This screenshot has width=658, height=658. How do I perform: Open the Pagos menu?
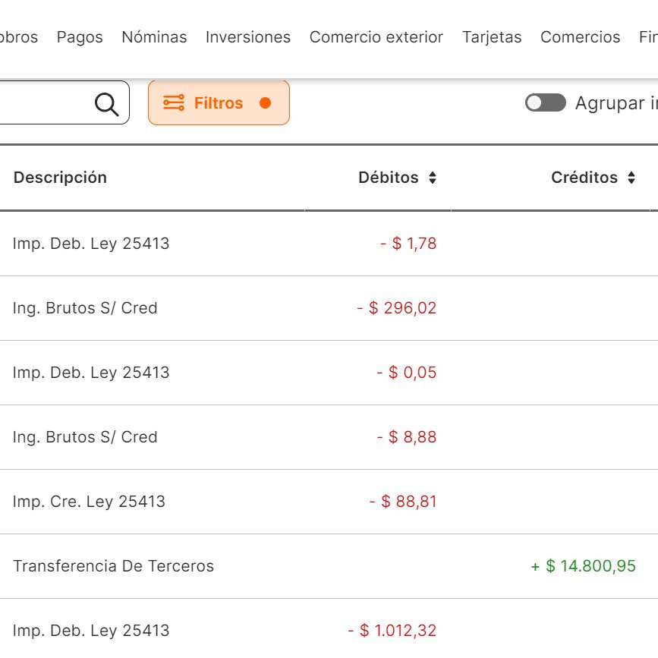(80, 37)
